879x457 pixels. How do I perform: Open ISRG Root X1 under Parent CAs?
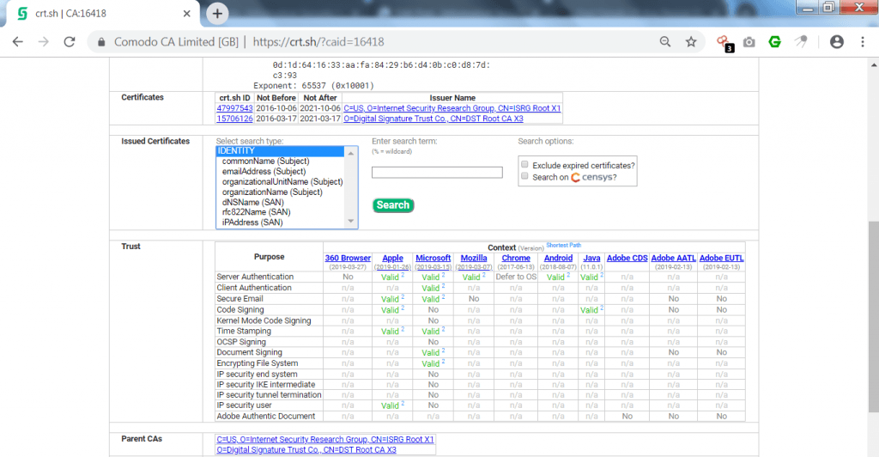pyautogui.click(x=325, y=440)
